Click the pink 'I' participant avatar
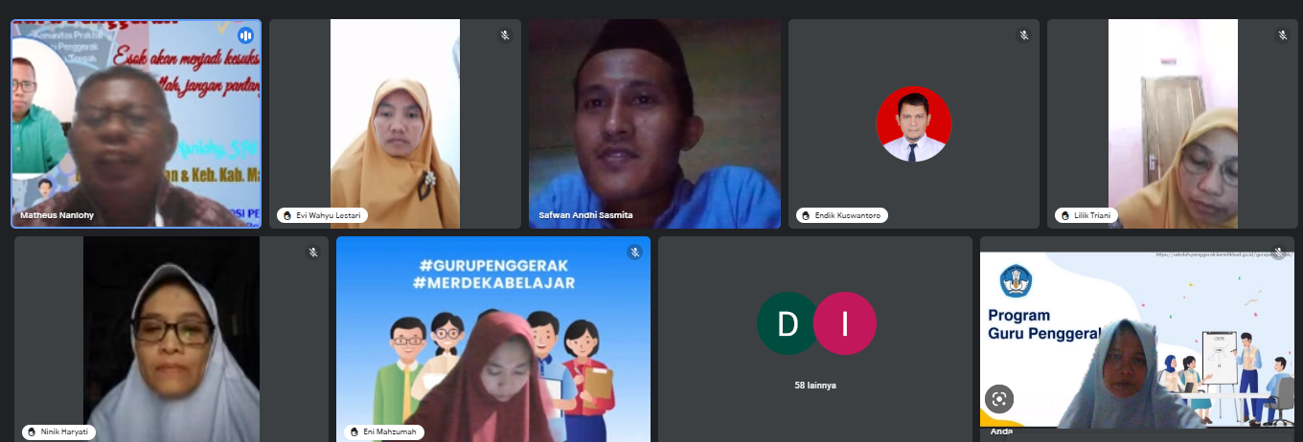This screenshot has height=442, width=1303. [845, 323]
